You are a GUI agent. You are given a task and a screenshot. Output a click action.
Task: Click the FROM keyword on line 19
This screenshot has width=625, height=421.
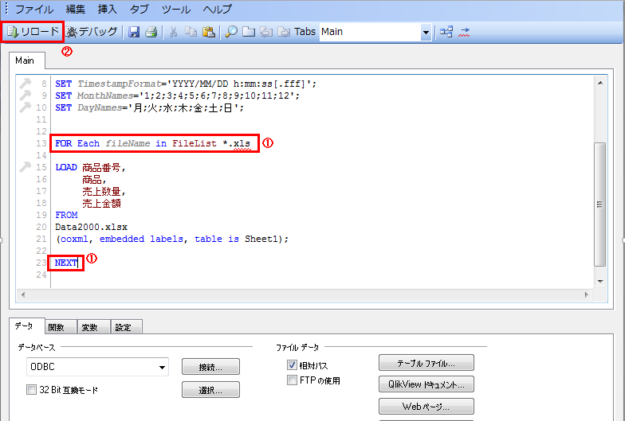[x=66, y=215]
